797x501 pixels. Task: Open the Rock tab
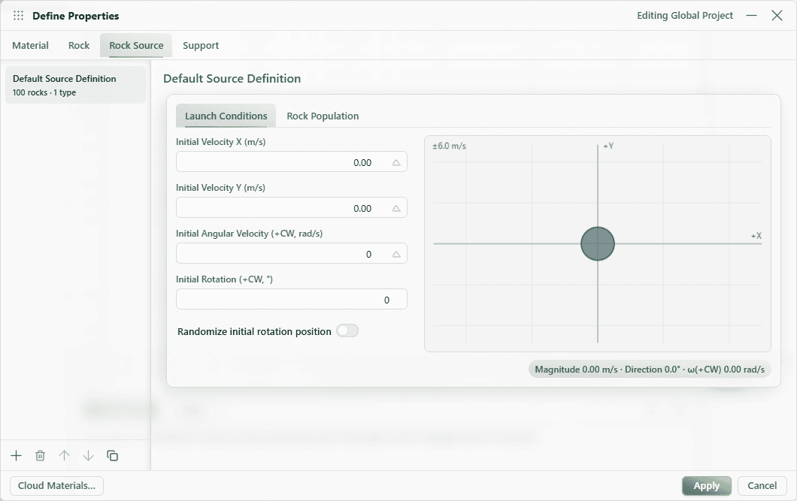79,46
